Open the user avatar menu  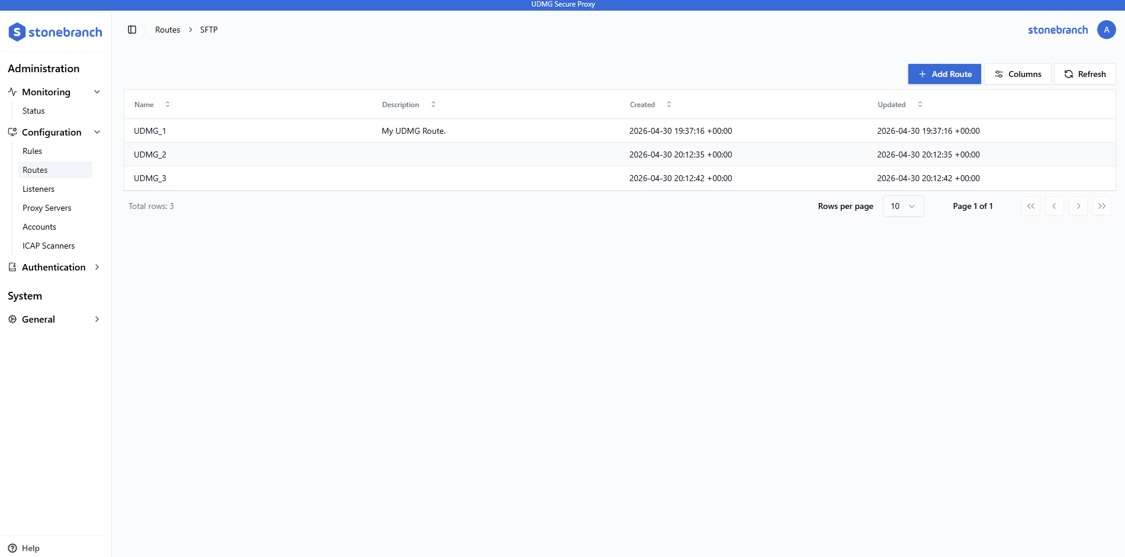1106,30
